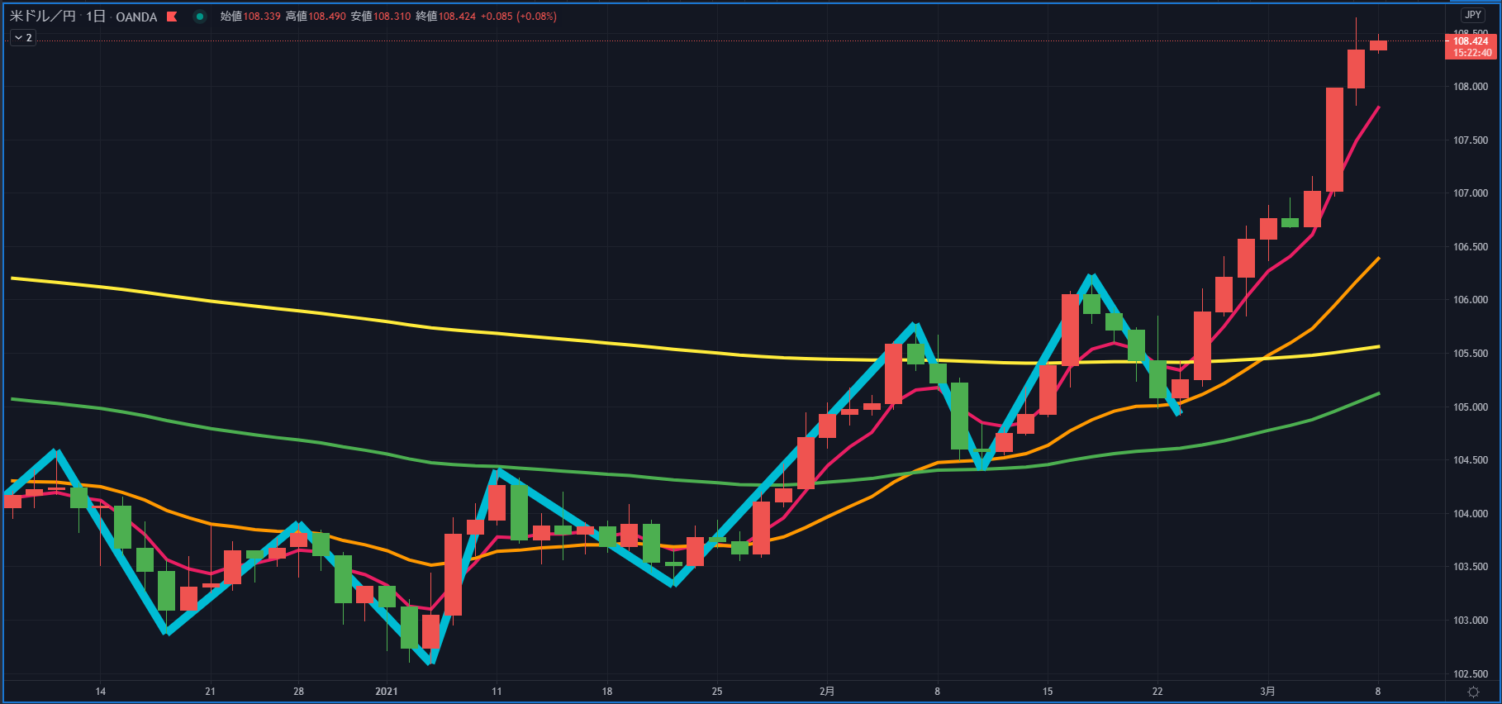
Task: Click the latest small red candle at 108.424
Action: point(1378,45)
